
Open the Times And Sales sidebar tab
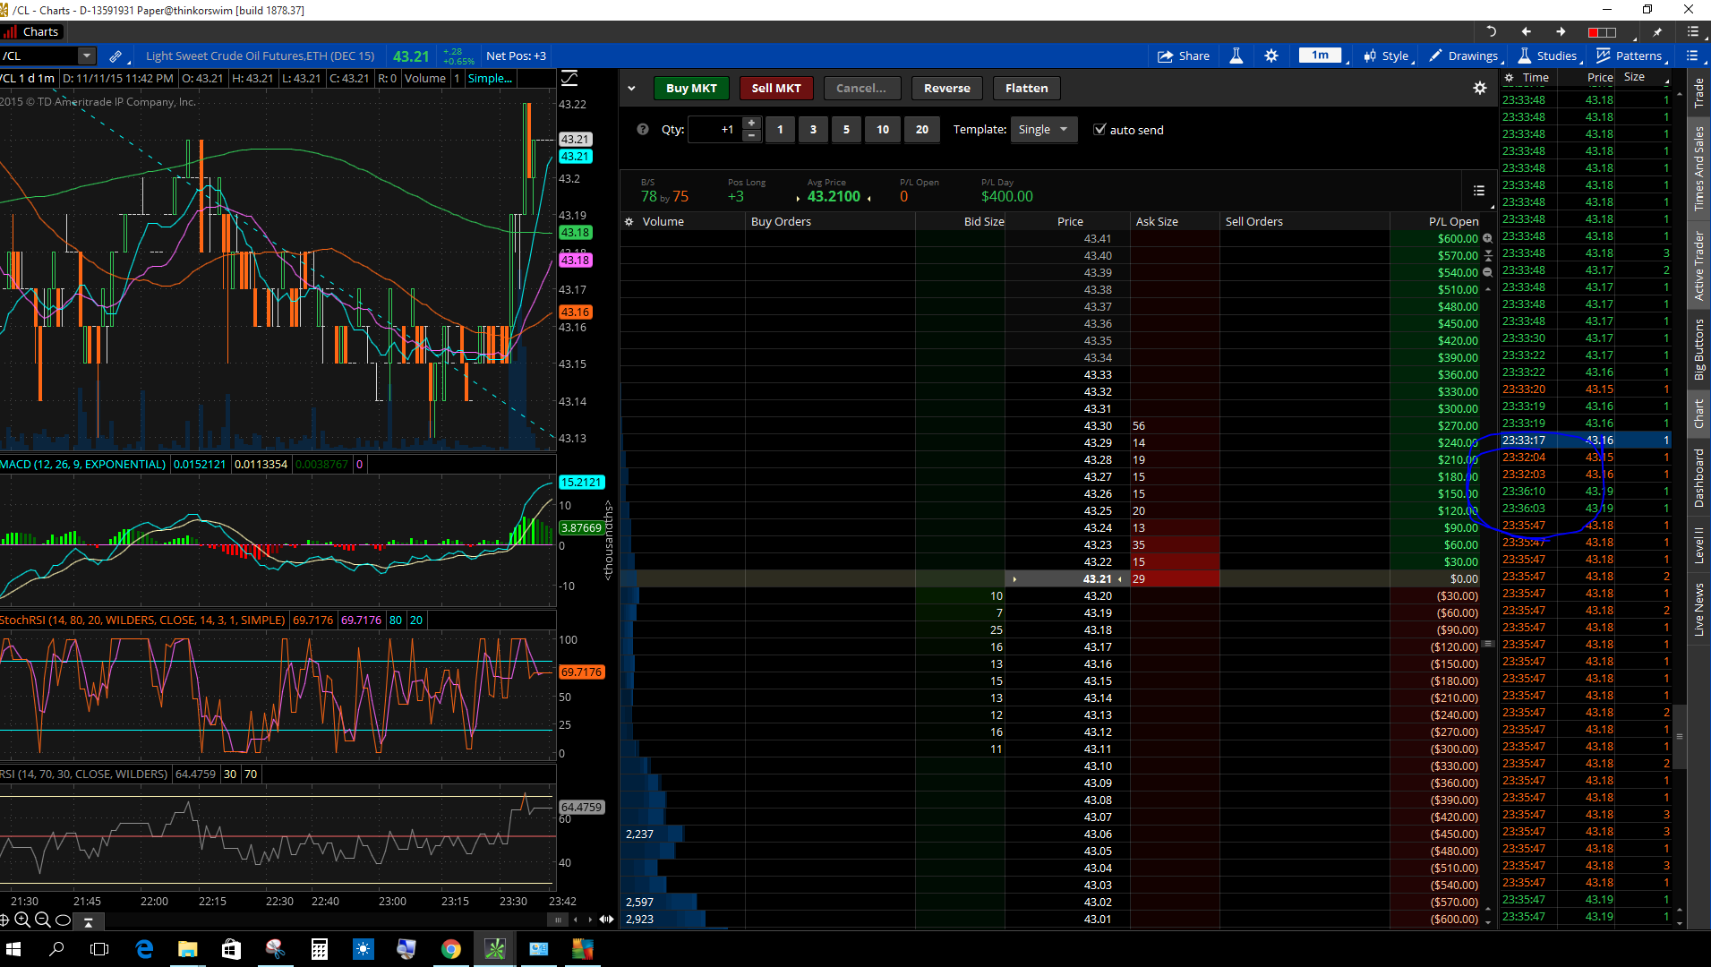1698,168
